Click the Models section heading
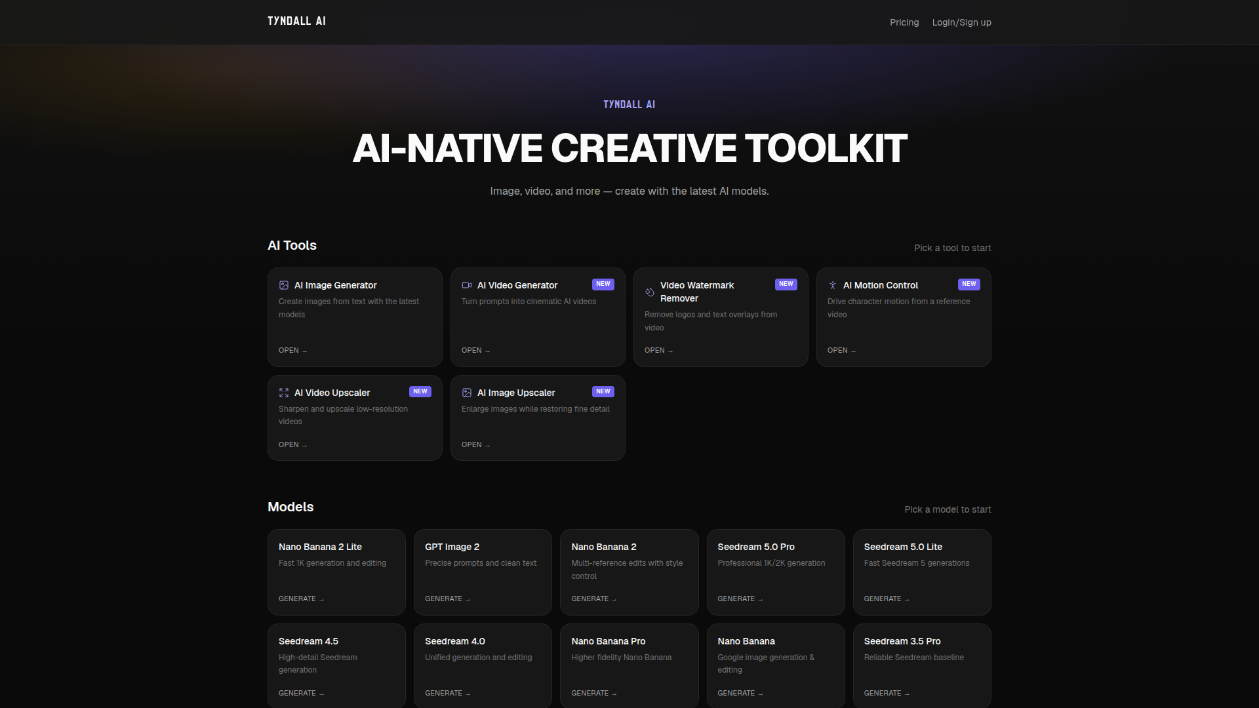Screen dimensions: 1259x708 click(x=290, y=507)
